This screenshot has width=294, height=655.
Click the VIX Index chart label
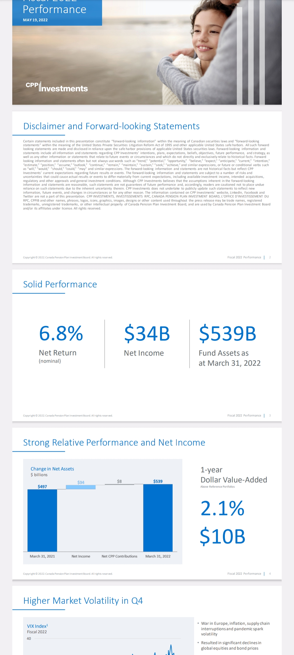pos(37,626)
